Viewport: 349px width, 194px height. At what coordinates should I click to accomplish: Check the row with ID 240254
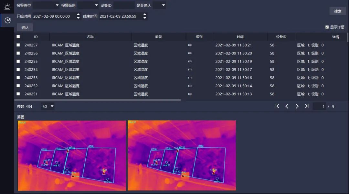[x=18, y=69]
